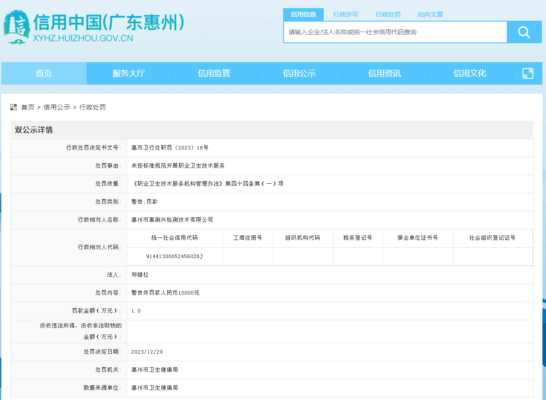
Task: Click credit code 91441300052456026J
Action: (174, 256)
